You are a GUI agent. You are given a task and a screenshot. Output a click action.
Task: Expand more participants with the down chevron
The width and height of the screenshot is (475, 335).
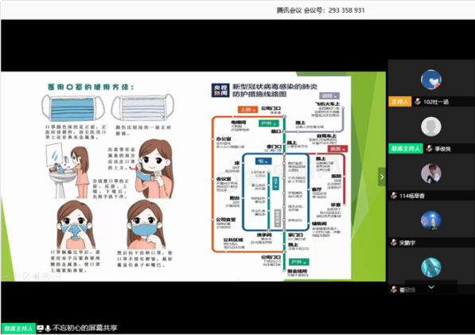point(431,286)
